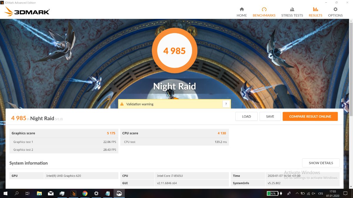Compare result online

(x=310, y=116)
